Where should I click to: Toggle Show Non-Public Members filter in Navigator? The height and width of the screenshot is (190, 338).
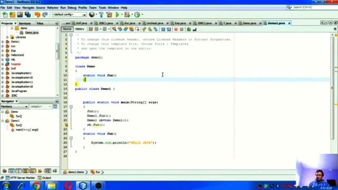25,171
